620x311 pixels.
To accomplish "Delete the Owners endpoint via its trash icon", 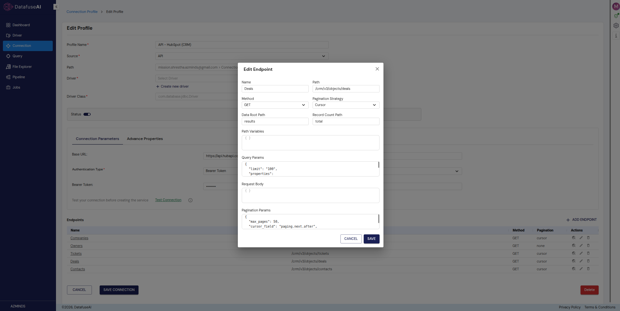I will coord(588,246).
